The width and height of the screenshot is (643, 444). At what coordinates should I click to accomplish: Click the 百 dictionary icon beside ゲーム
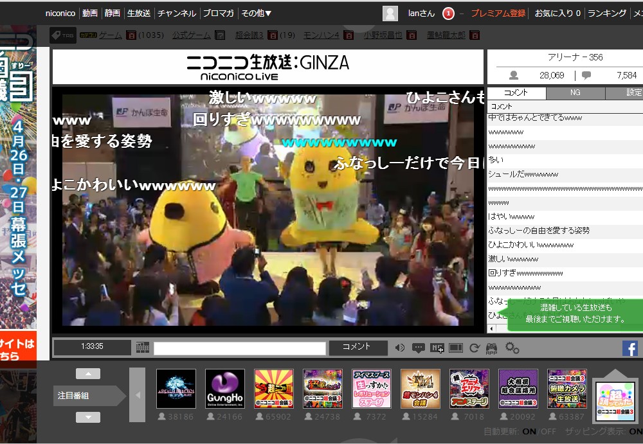[x=131, y=35]
